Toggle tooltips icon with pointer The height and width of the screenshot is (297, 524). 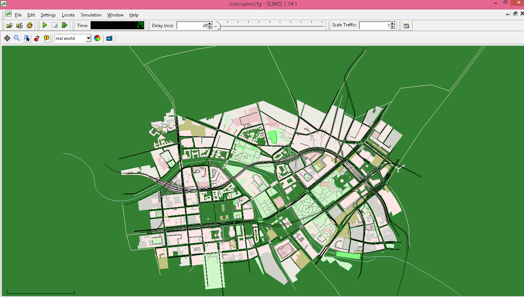(x=27, y=38)
